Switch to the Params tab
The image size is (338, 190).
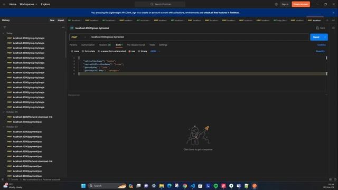[x=73, y=45]
